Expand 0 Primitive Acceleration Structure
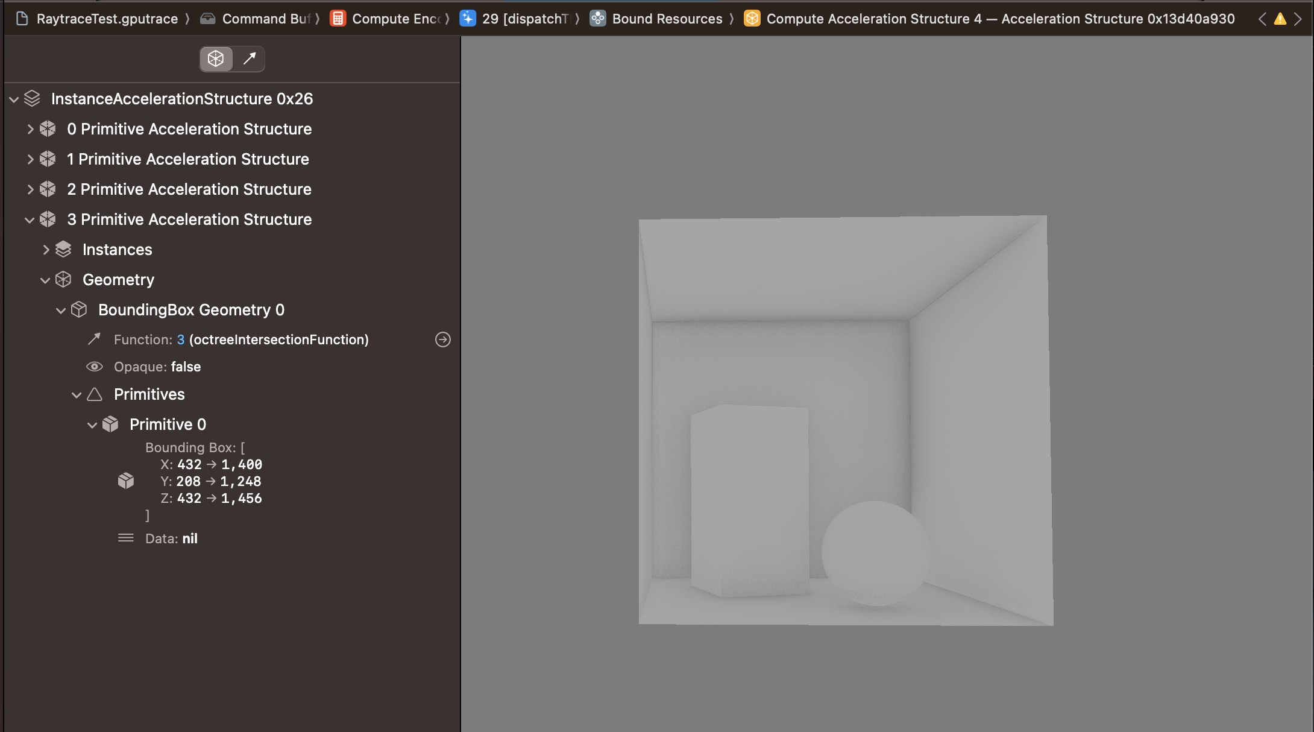The image size is (1314, 732). click(30, 129)
